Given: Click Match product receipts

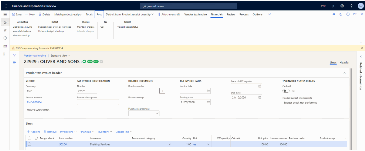Looking at the screenshot, I should (68, 14).
